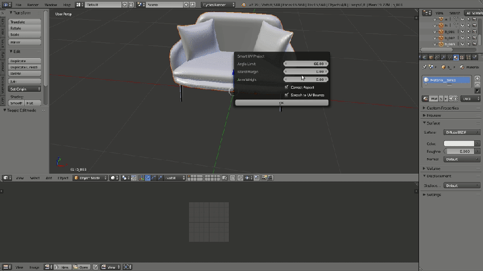This screenshot has height=271, width=483.
Task: Open the Constraints properties tab
Action: click(x=437, y=57)
